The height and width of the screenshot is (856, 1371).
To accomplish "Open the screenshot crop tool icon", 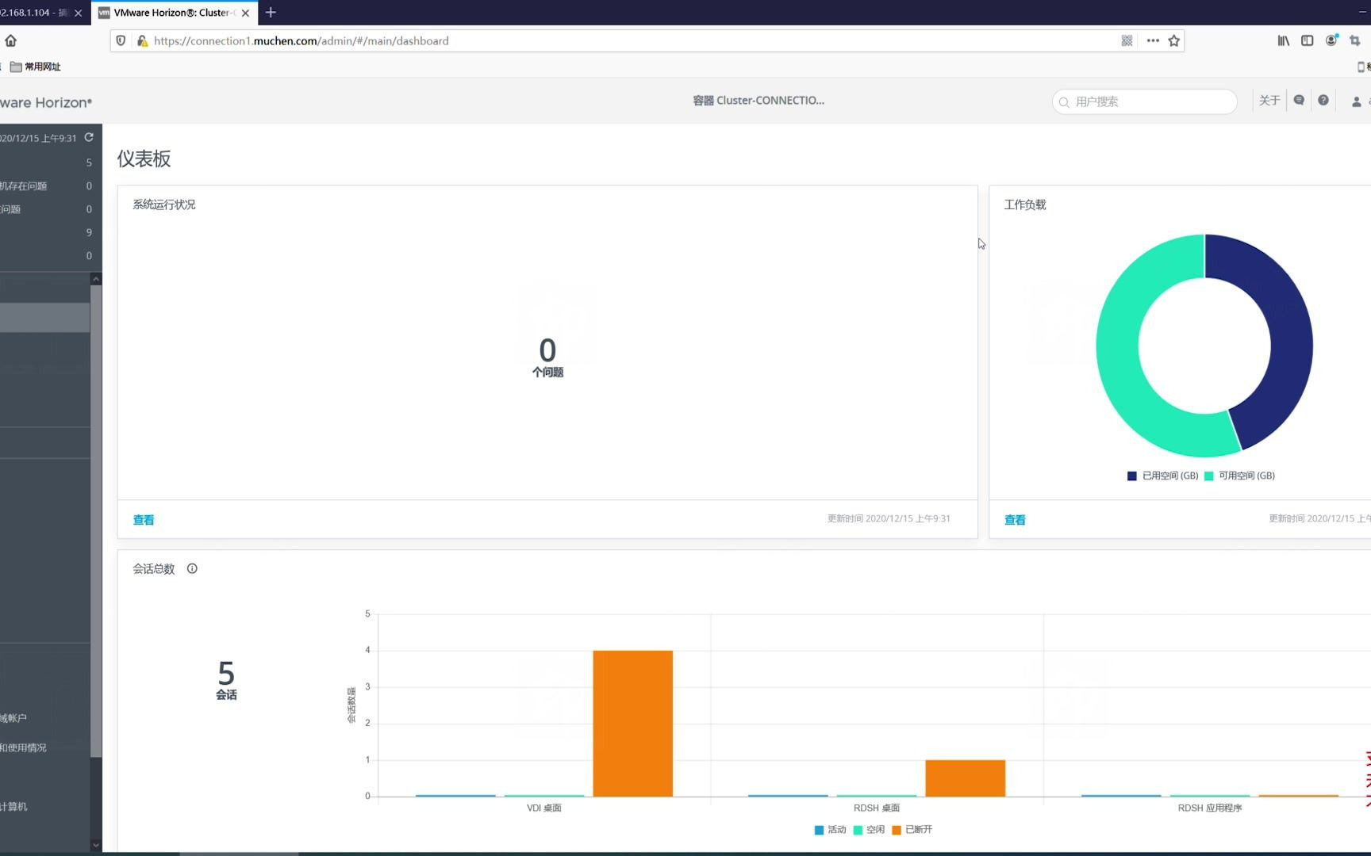I will point(1355,40).
